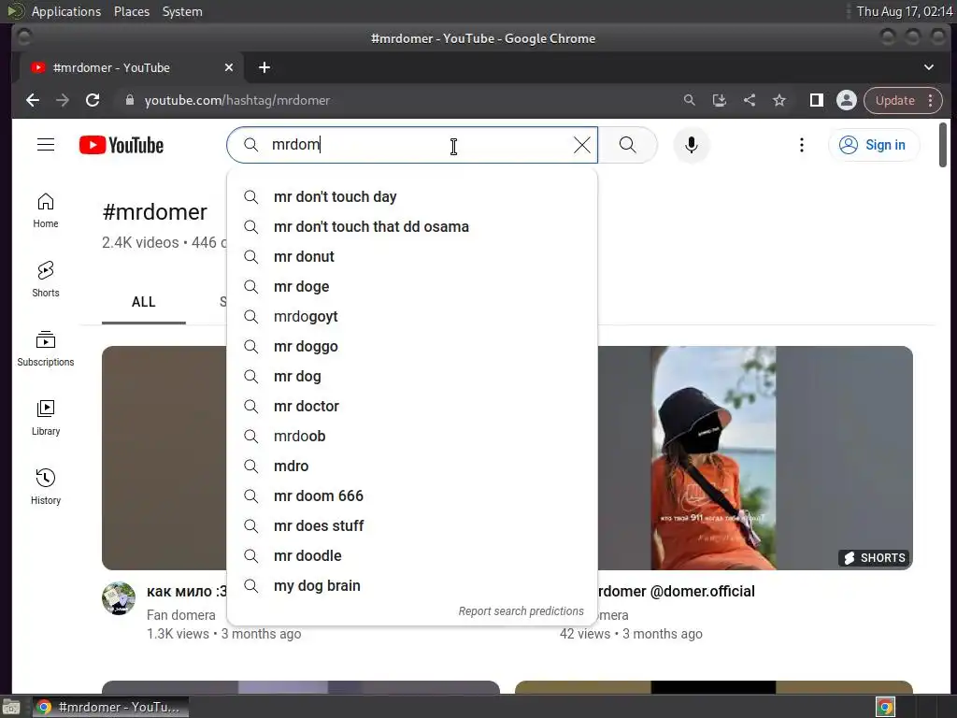The width and height of the screenshot is (957, 718).
Task: Clear the search box with the X icon
Action: [x=582, y=145]
